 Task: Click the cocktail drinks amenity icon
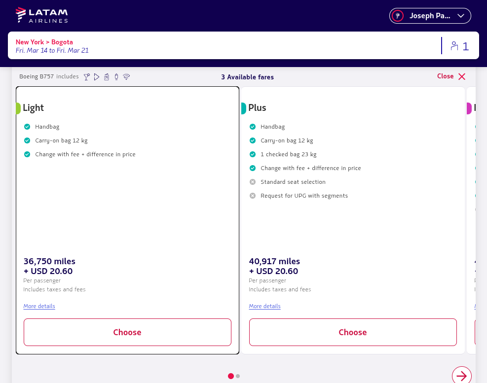point(87,77)
